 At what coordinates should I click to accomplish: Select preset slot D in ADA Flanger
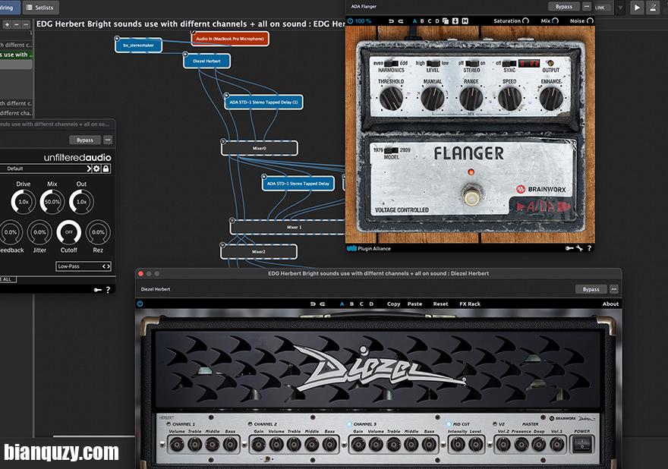(437, 21)
